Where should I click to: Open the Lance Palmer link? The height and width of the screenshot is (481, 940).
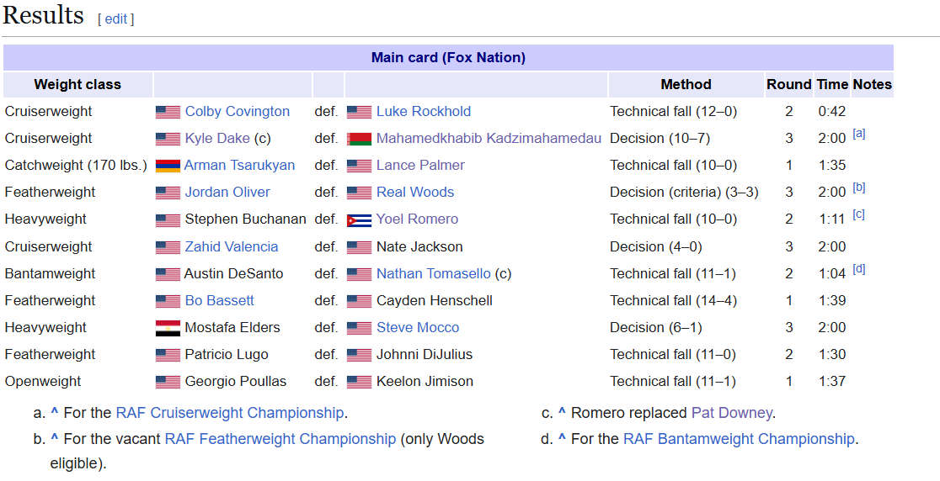[x=420, y=166]
